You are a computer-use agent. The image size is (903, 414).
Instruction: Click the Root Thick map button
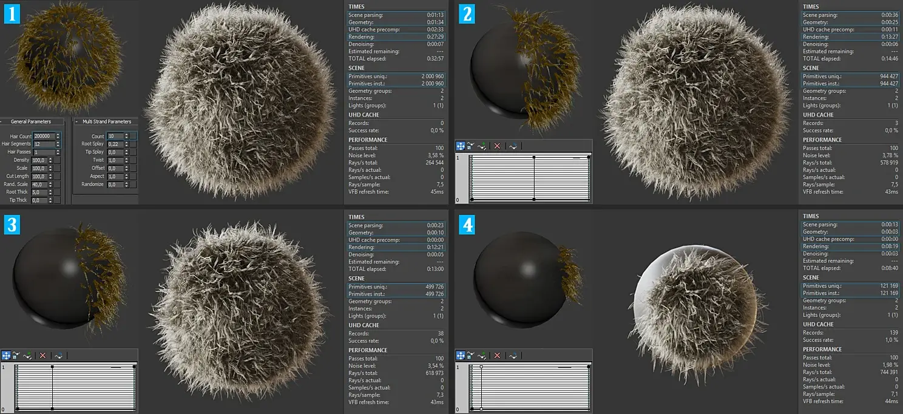point(57,192)
